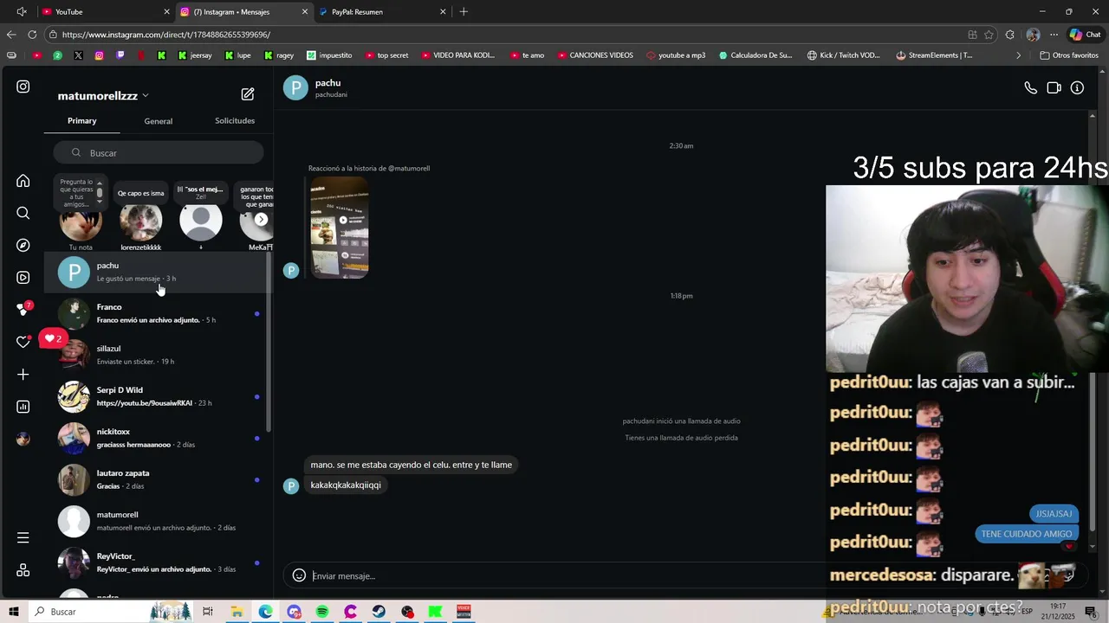Open the Otros favoritos folder
The height and width of the screenshot is (623, 1109).
pos(1069,55)
